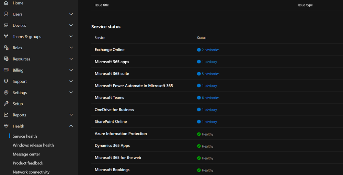Open Setup in the sidebar
Screen dimensions: 343x175
coord(18,104)
